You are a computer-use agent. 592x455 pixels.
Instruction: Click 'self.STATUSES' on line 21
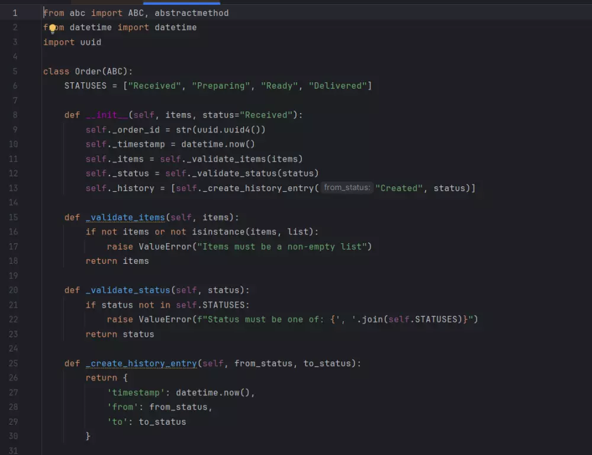tap(210, 305)
